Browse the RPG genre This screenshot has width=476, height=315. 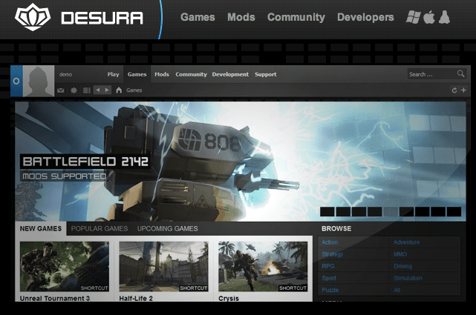[x=328, y=266]
